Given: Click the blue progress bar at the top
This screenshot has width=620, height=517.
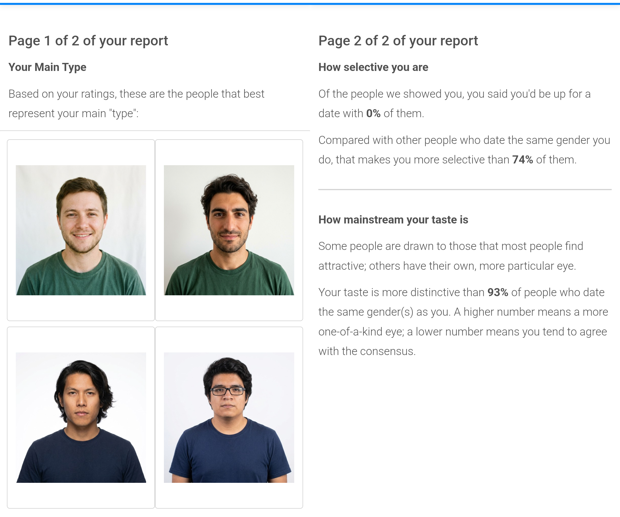Looking at the screenshot, I should coord(310,4).
